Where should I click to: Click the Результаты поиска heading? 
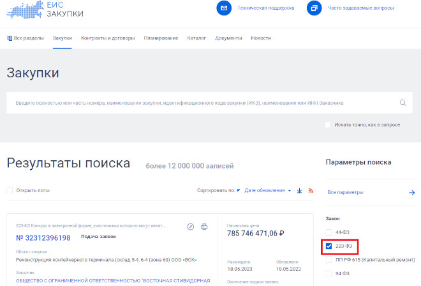68,163
